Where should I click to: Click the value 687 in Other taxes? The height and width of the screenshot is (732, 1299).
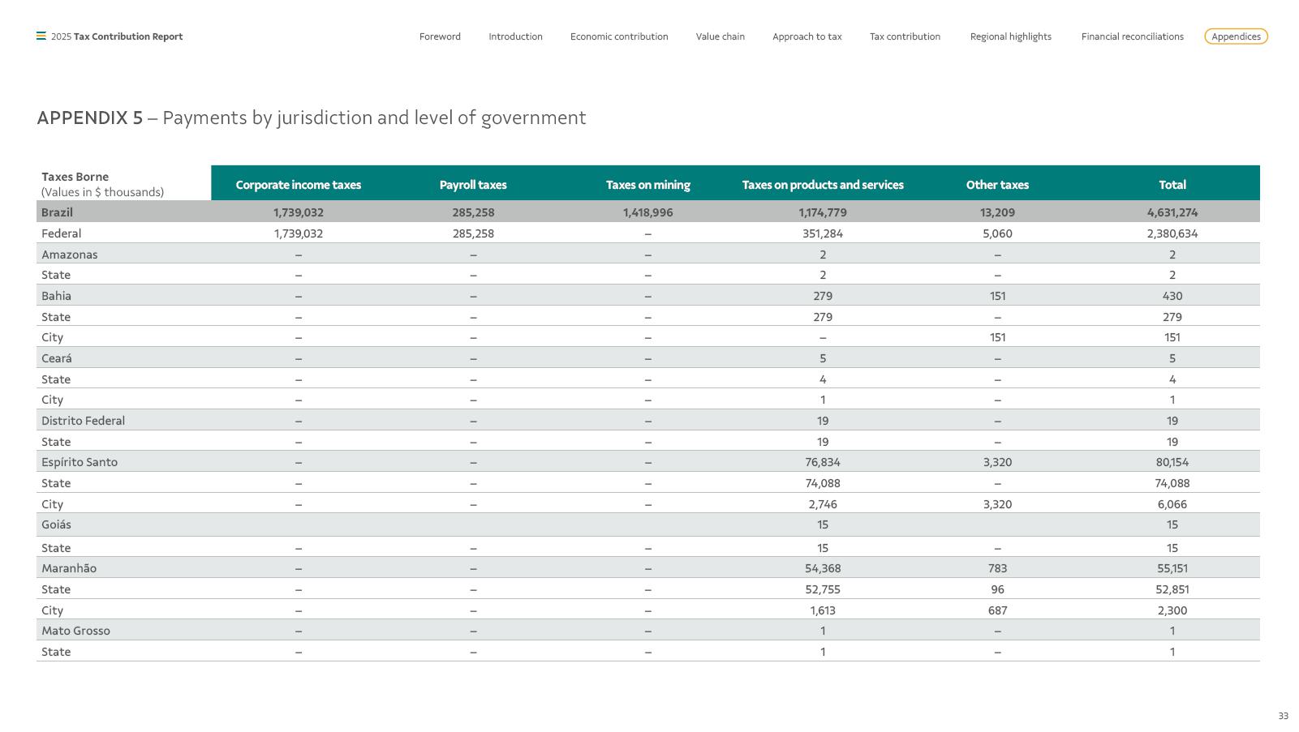click(x=997, y=610)
